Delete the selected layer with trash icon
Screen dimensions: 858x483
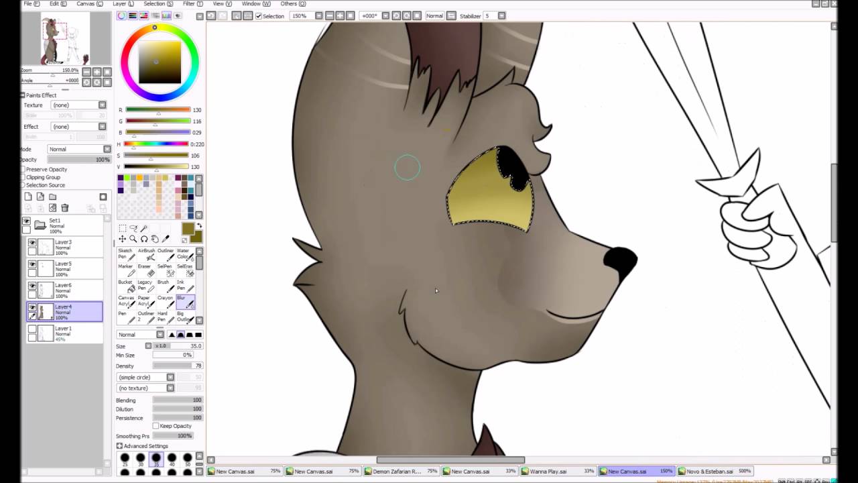[65, 208]
